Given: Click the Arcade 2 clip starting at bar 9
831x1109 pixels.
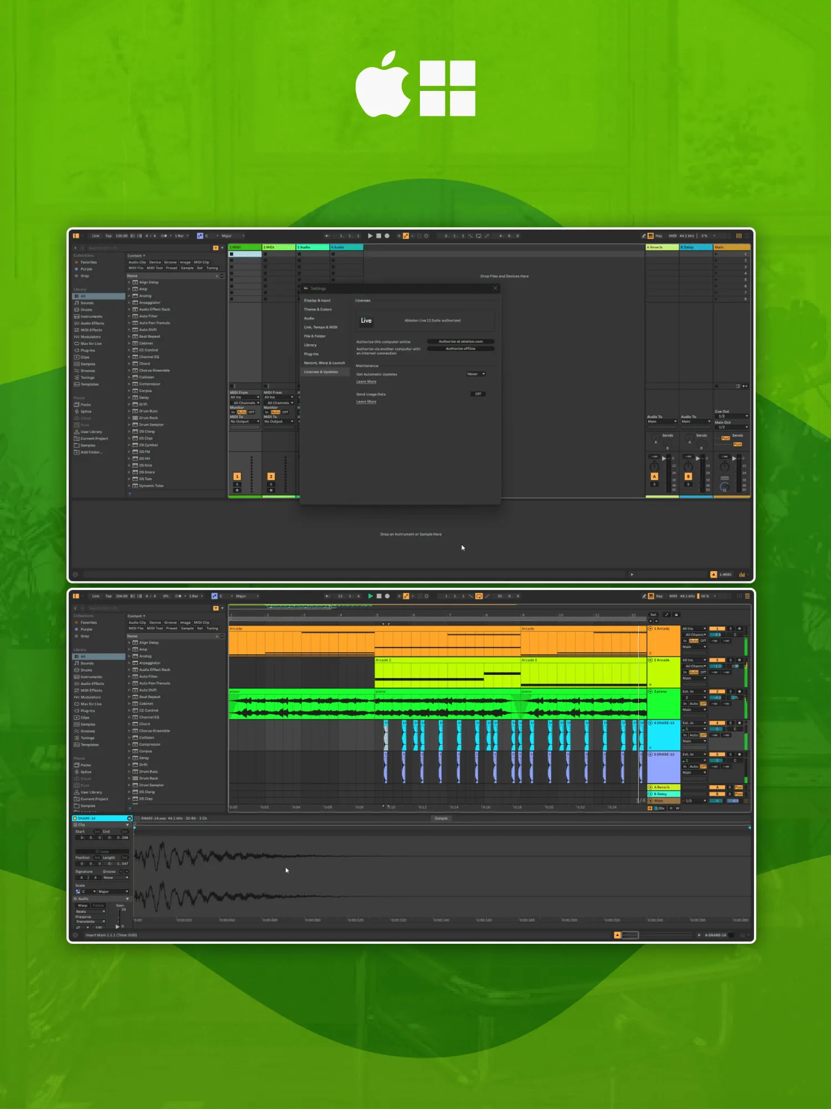Looking at the screenshot, I should (582, 673).
